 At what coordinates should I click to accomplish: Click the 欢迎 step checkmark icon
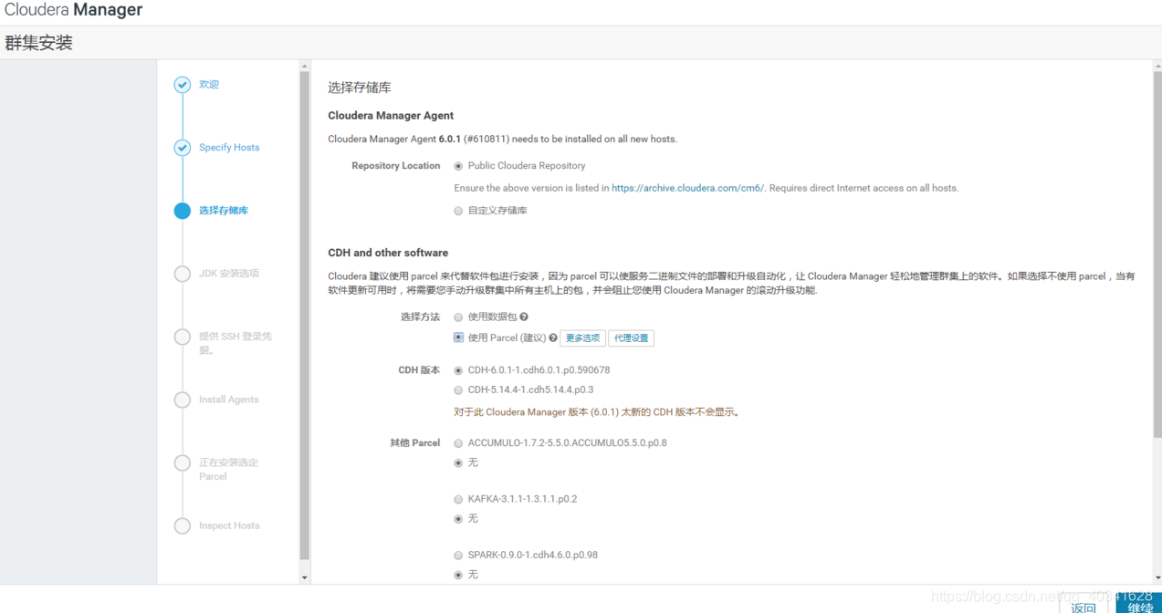pos(183,85)
